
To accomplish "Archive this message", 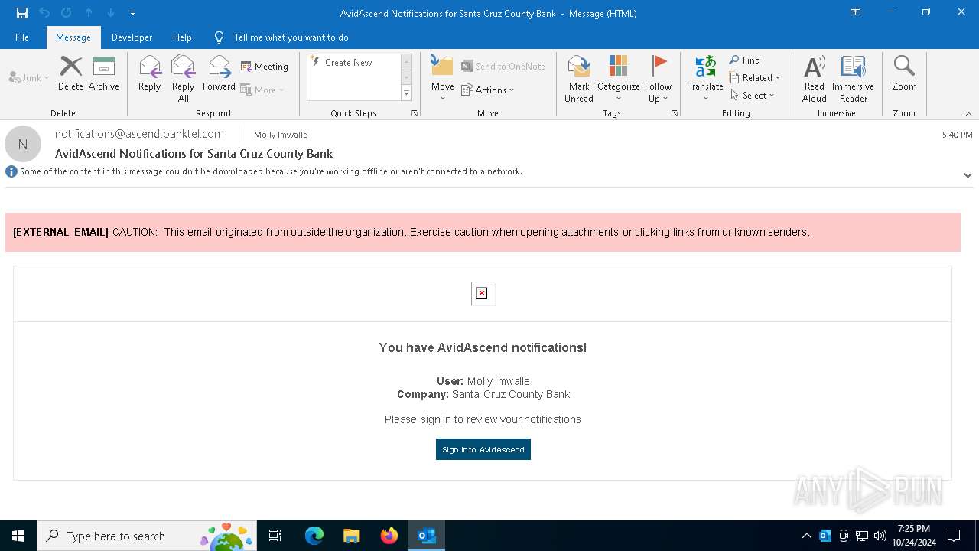I will click(104, 73).
